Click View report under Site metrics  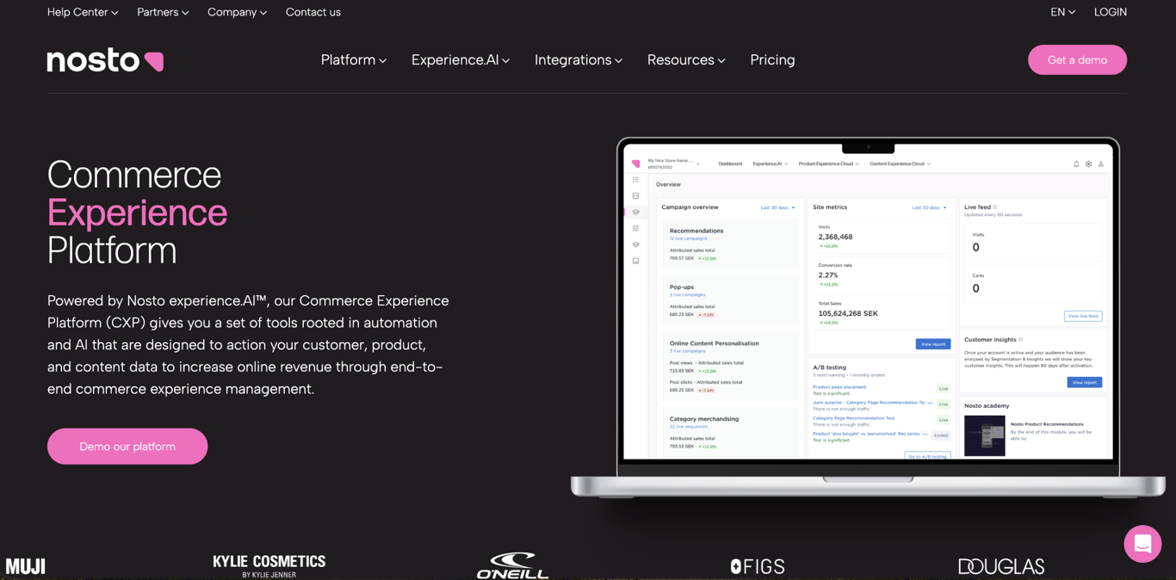click(933, 344)
